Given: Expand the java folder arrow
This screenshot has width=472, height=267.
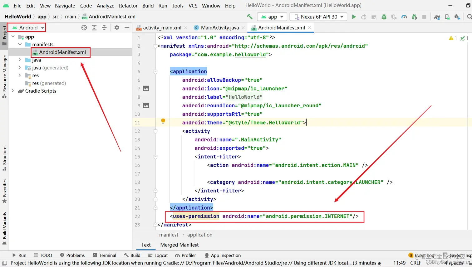Looking at the screenshot, I should point(20,60).
